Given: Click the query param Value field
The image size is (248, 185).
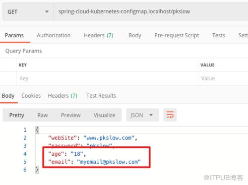Looking at the screenshot, I should pyautogui.click(x=223, y=78).
